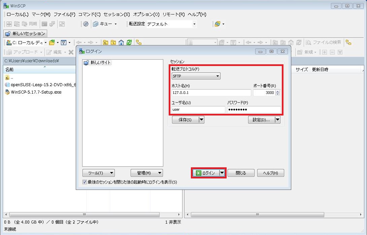Click the Login button
This screenshot has width=367, height=235.
205,173
